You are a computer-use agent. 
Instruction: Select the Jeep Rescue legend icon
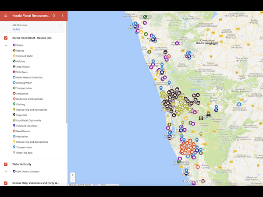click(x=14, y=67)
